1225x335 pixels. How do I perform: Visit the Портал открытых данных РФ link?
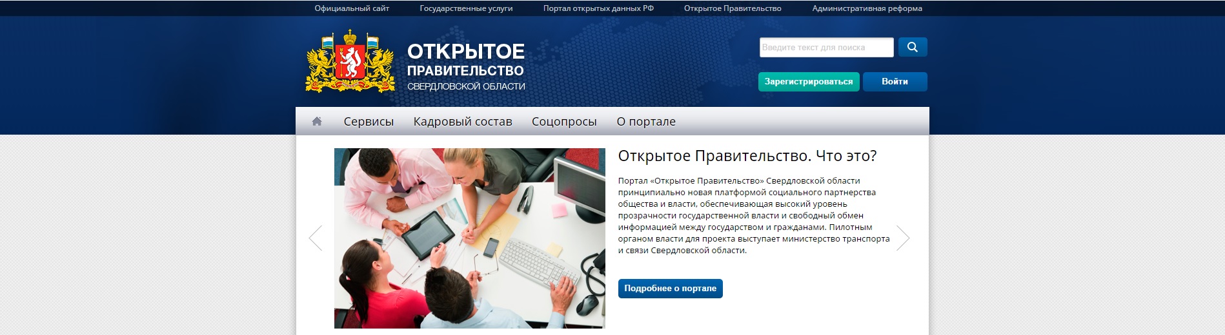(x=598, y=8)
